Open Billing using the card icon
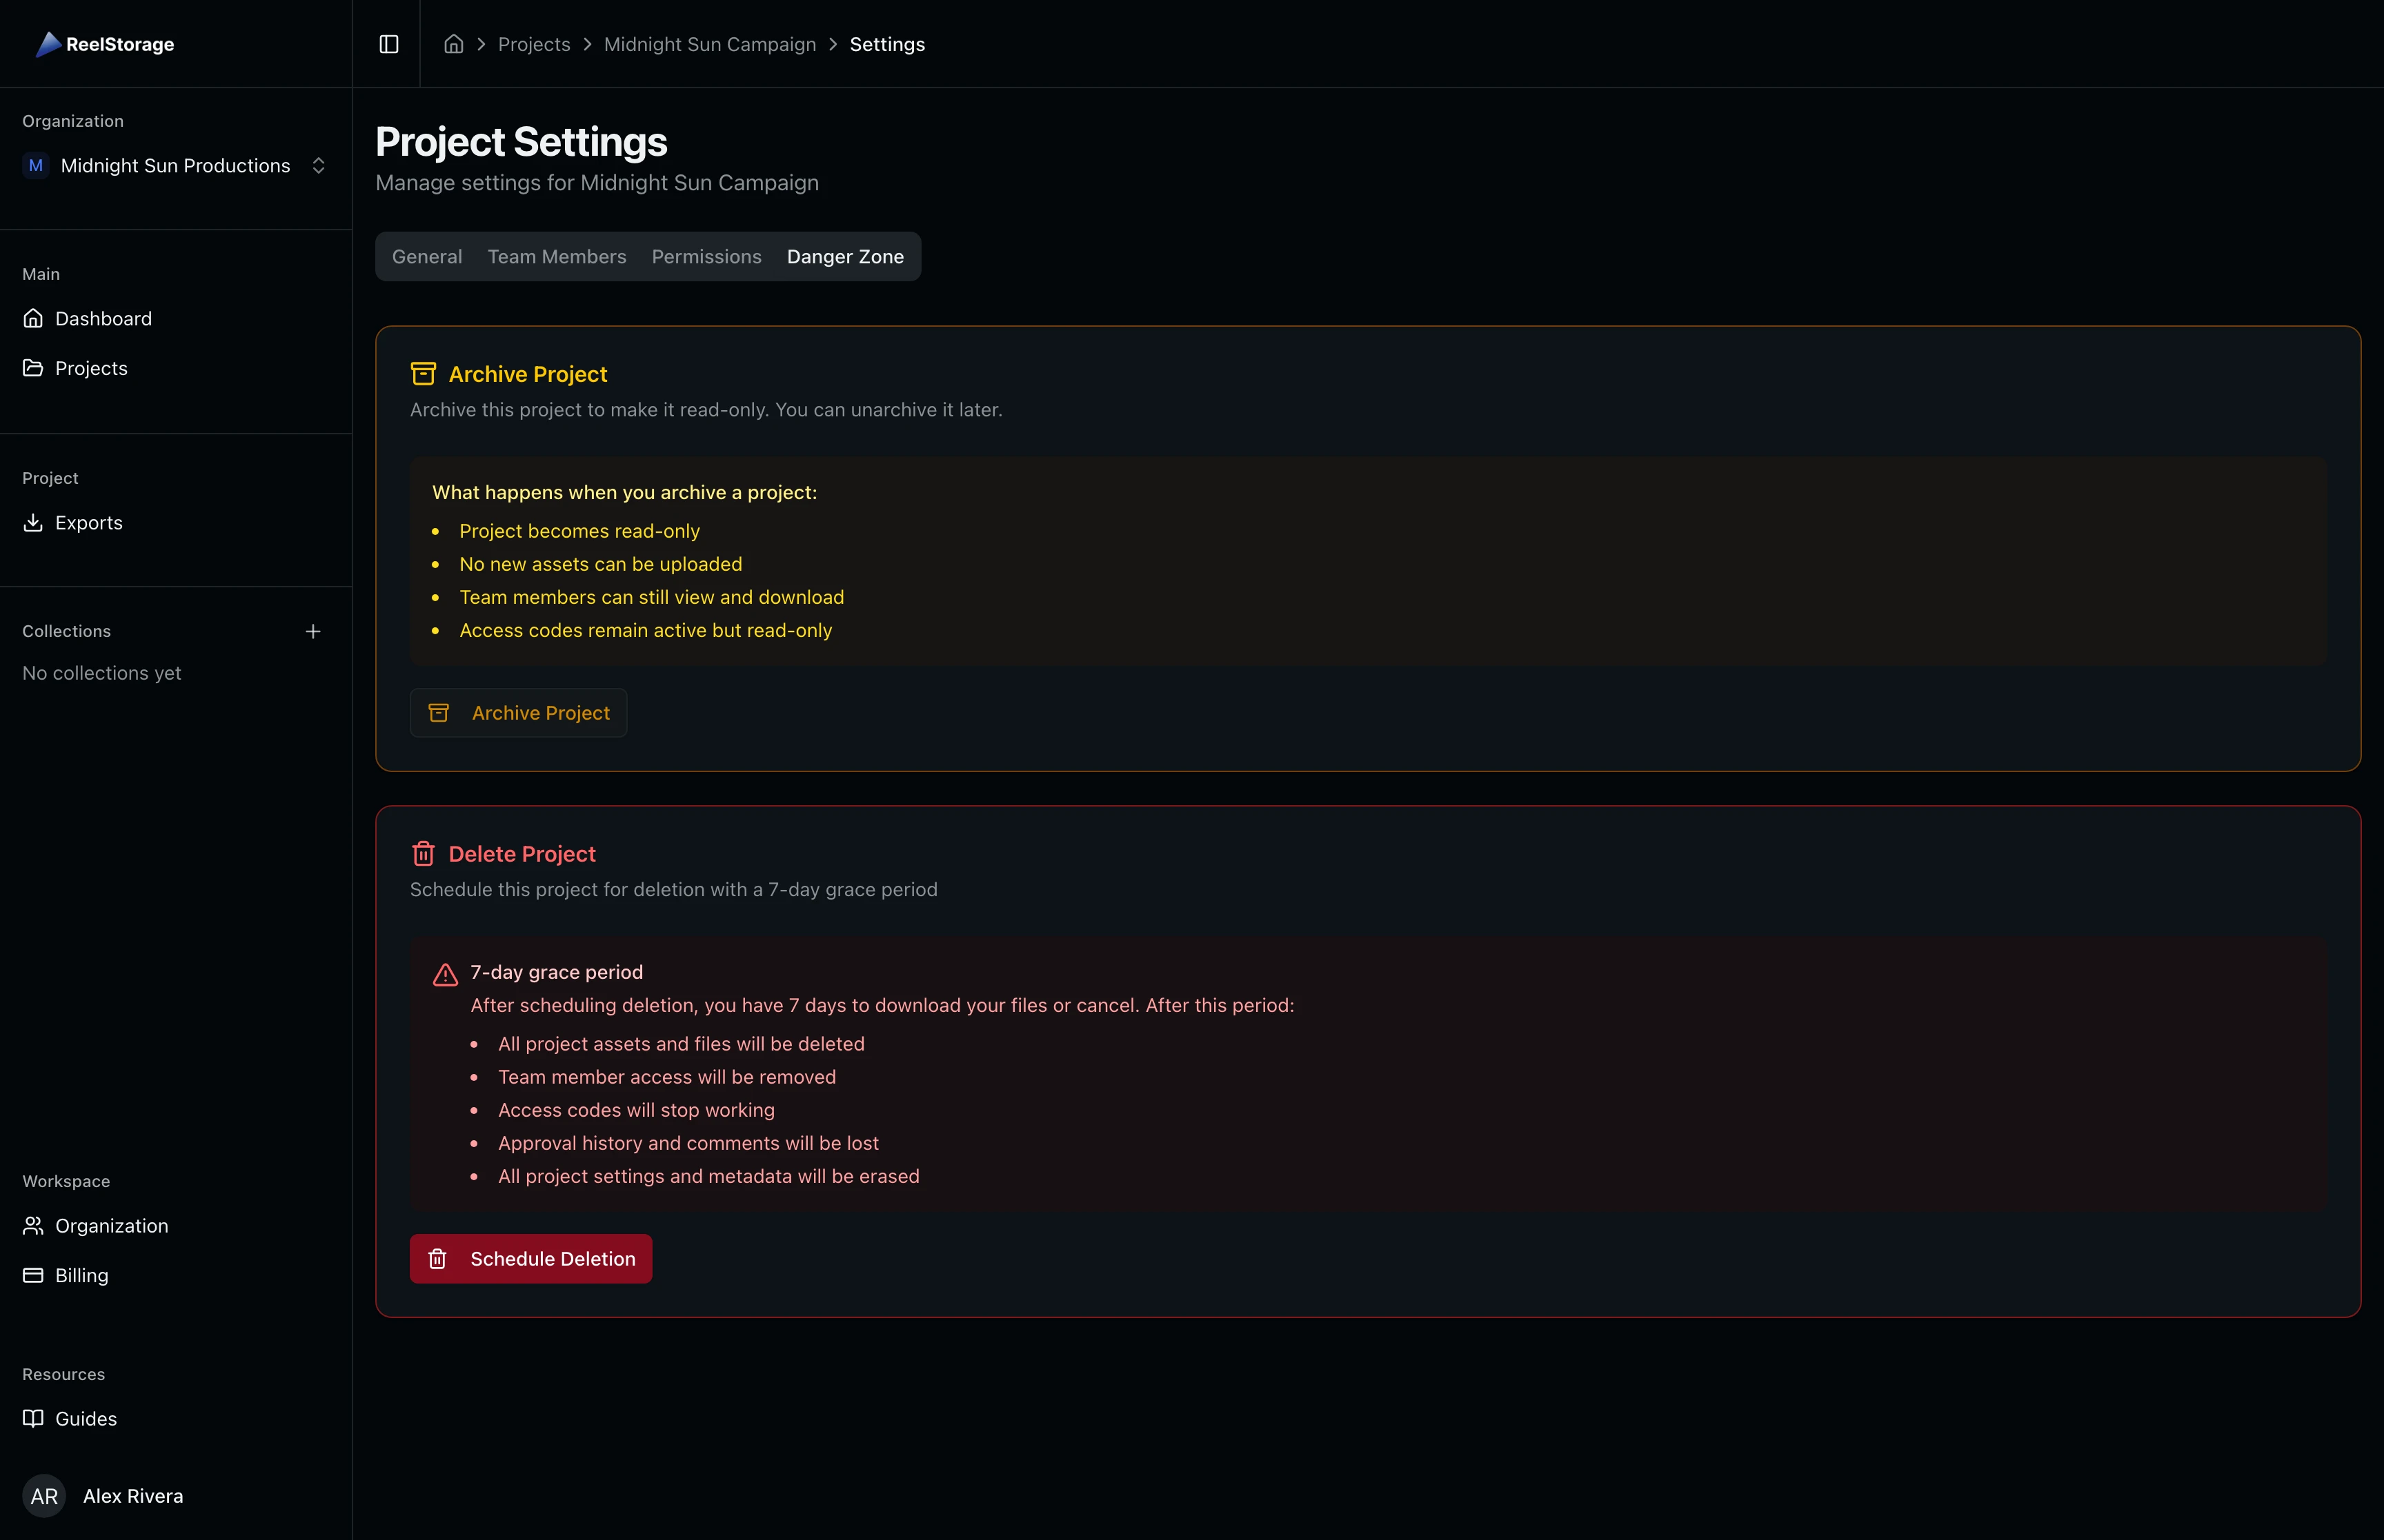The image size is (2384, 1540). [x=33, y=1275]
